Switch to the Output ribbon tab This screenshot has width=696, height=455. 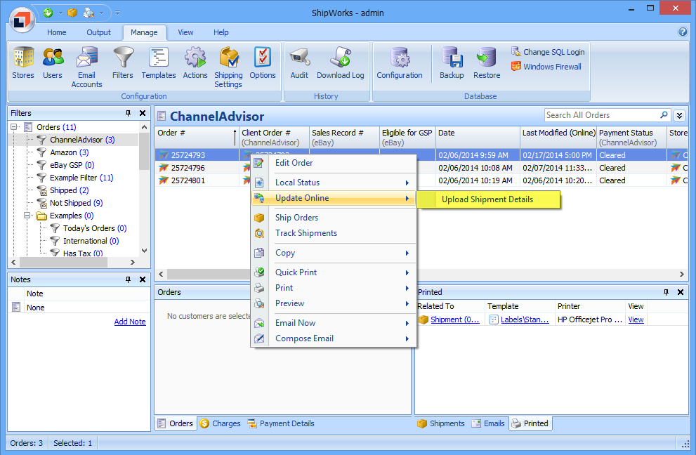tap(98, 32)
